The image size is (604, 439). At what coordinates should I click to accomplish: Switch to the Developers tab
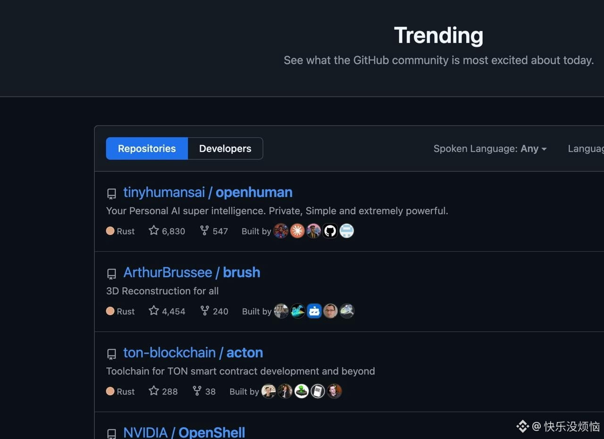tap(225, 149)
